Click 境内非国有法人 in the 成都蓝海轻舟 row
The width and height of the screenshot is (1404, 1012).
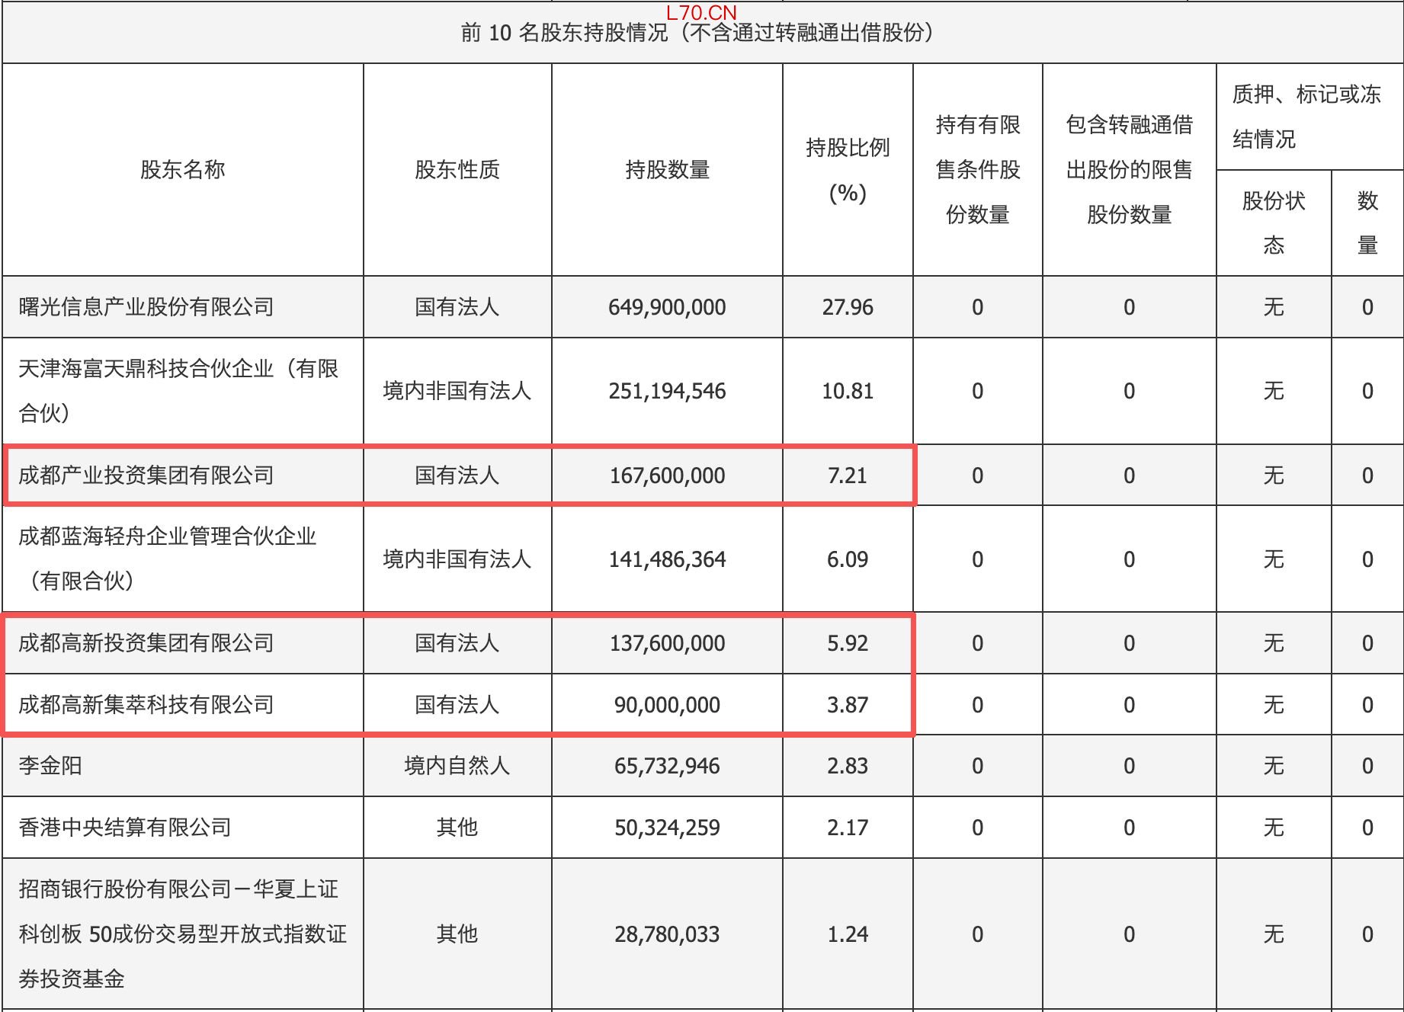coord(457,559)
